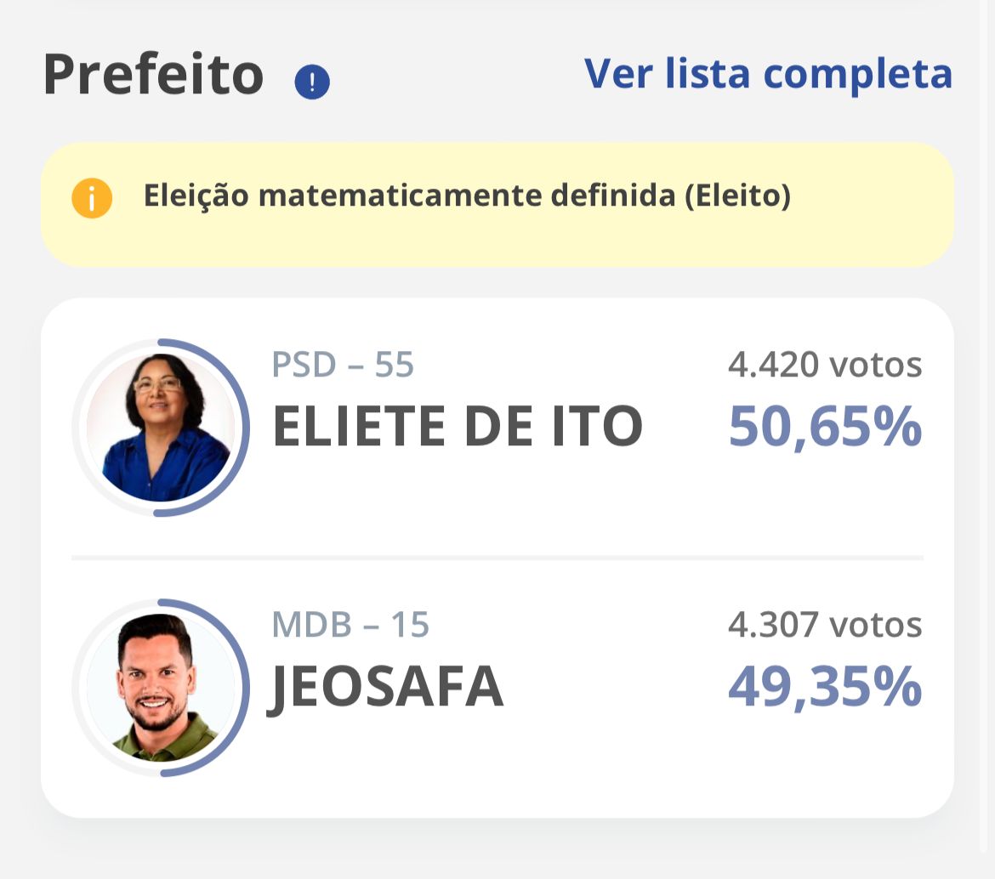Viewport: 995px width, 879px height.
Task: Click the Prefeito section heading
Action: tap(154, 74)
